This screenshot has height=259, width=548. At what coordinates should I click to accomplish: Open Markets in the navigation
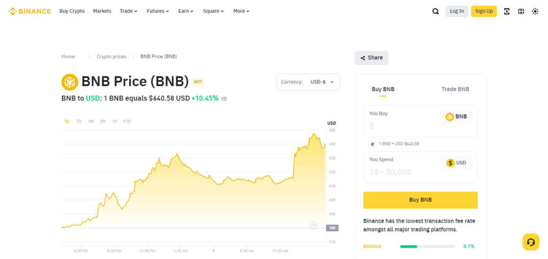pyautogui.click(x=102, y=11)
